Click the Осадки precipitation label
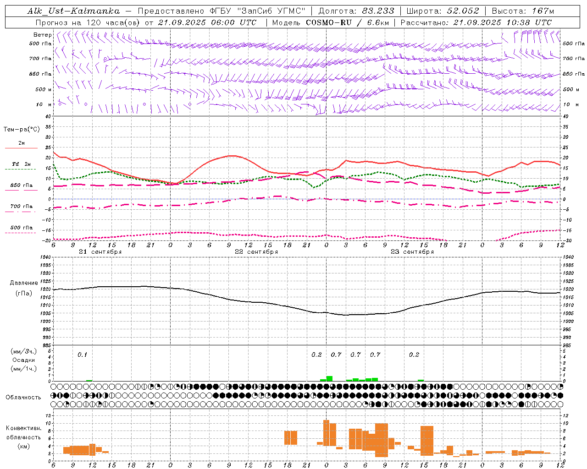587x469 pixels. (23, 360)
